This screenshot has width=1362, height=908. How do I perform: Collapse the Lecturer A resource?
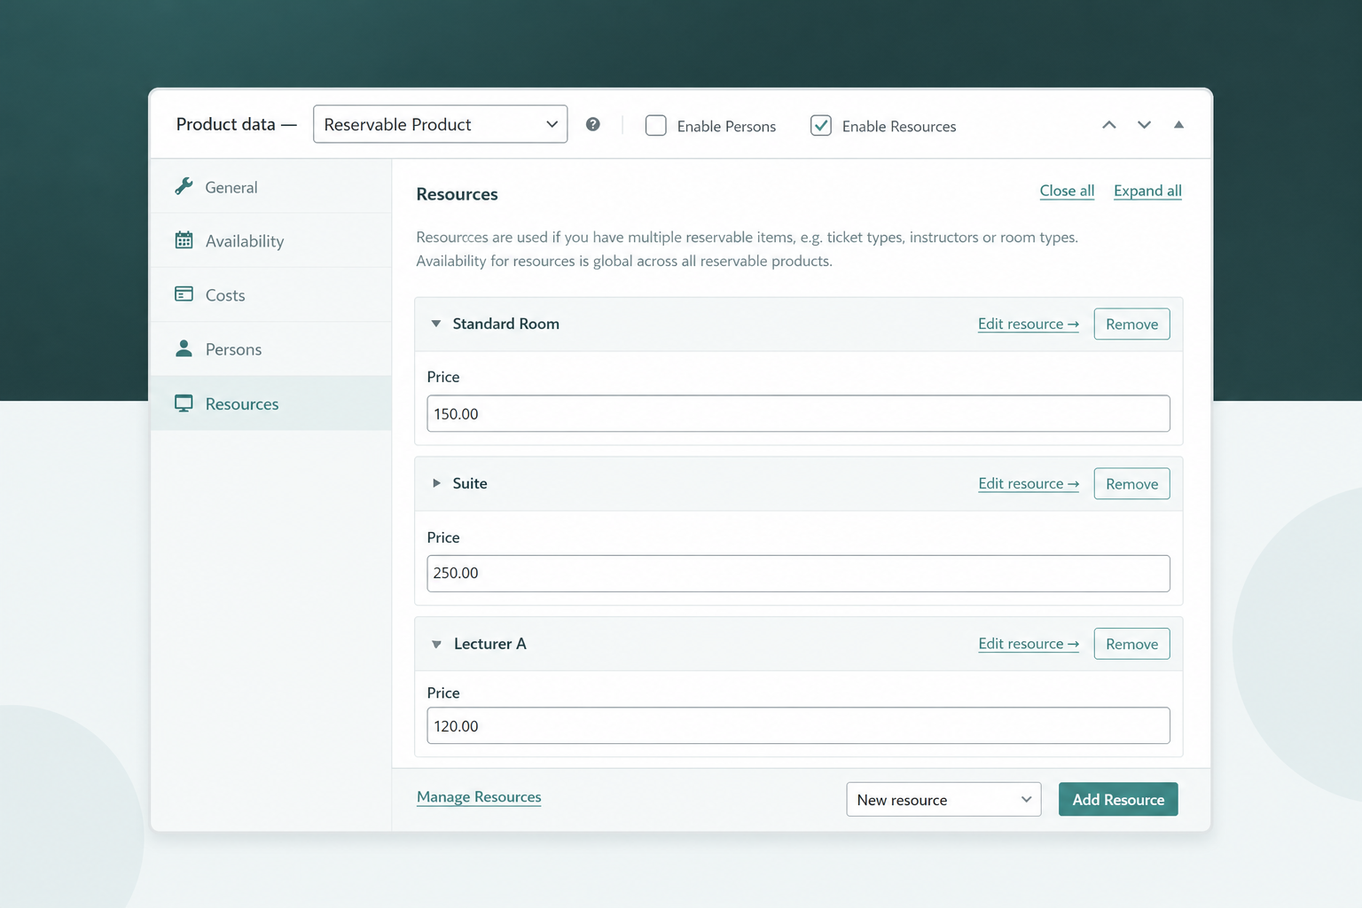pos(436,644)
